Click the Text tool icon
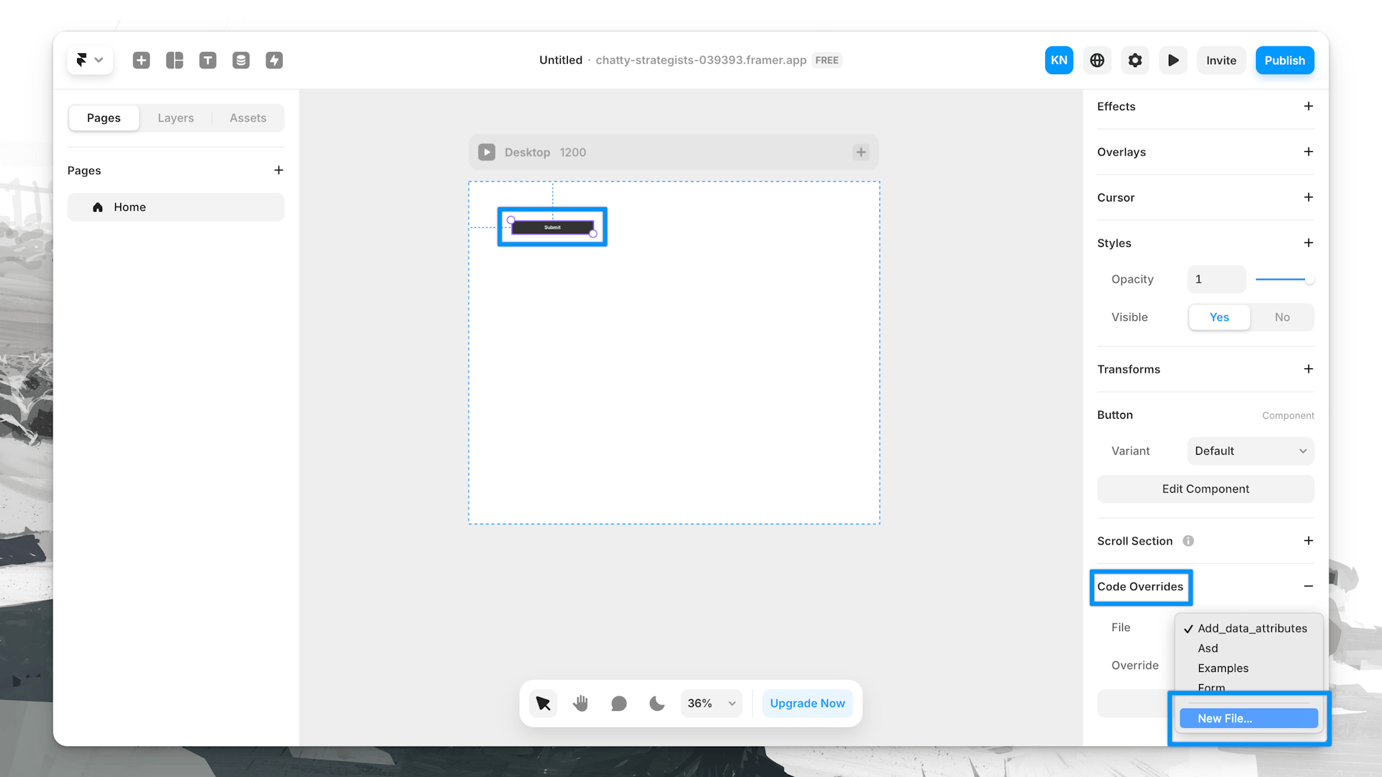 208,60
